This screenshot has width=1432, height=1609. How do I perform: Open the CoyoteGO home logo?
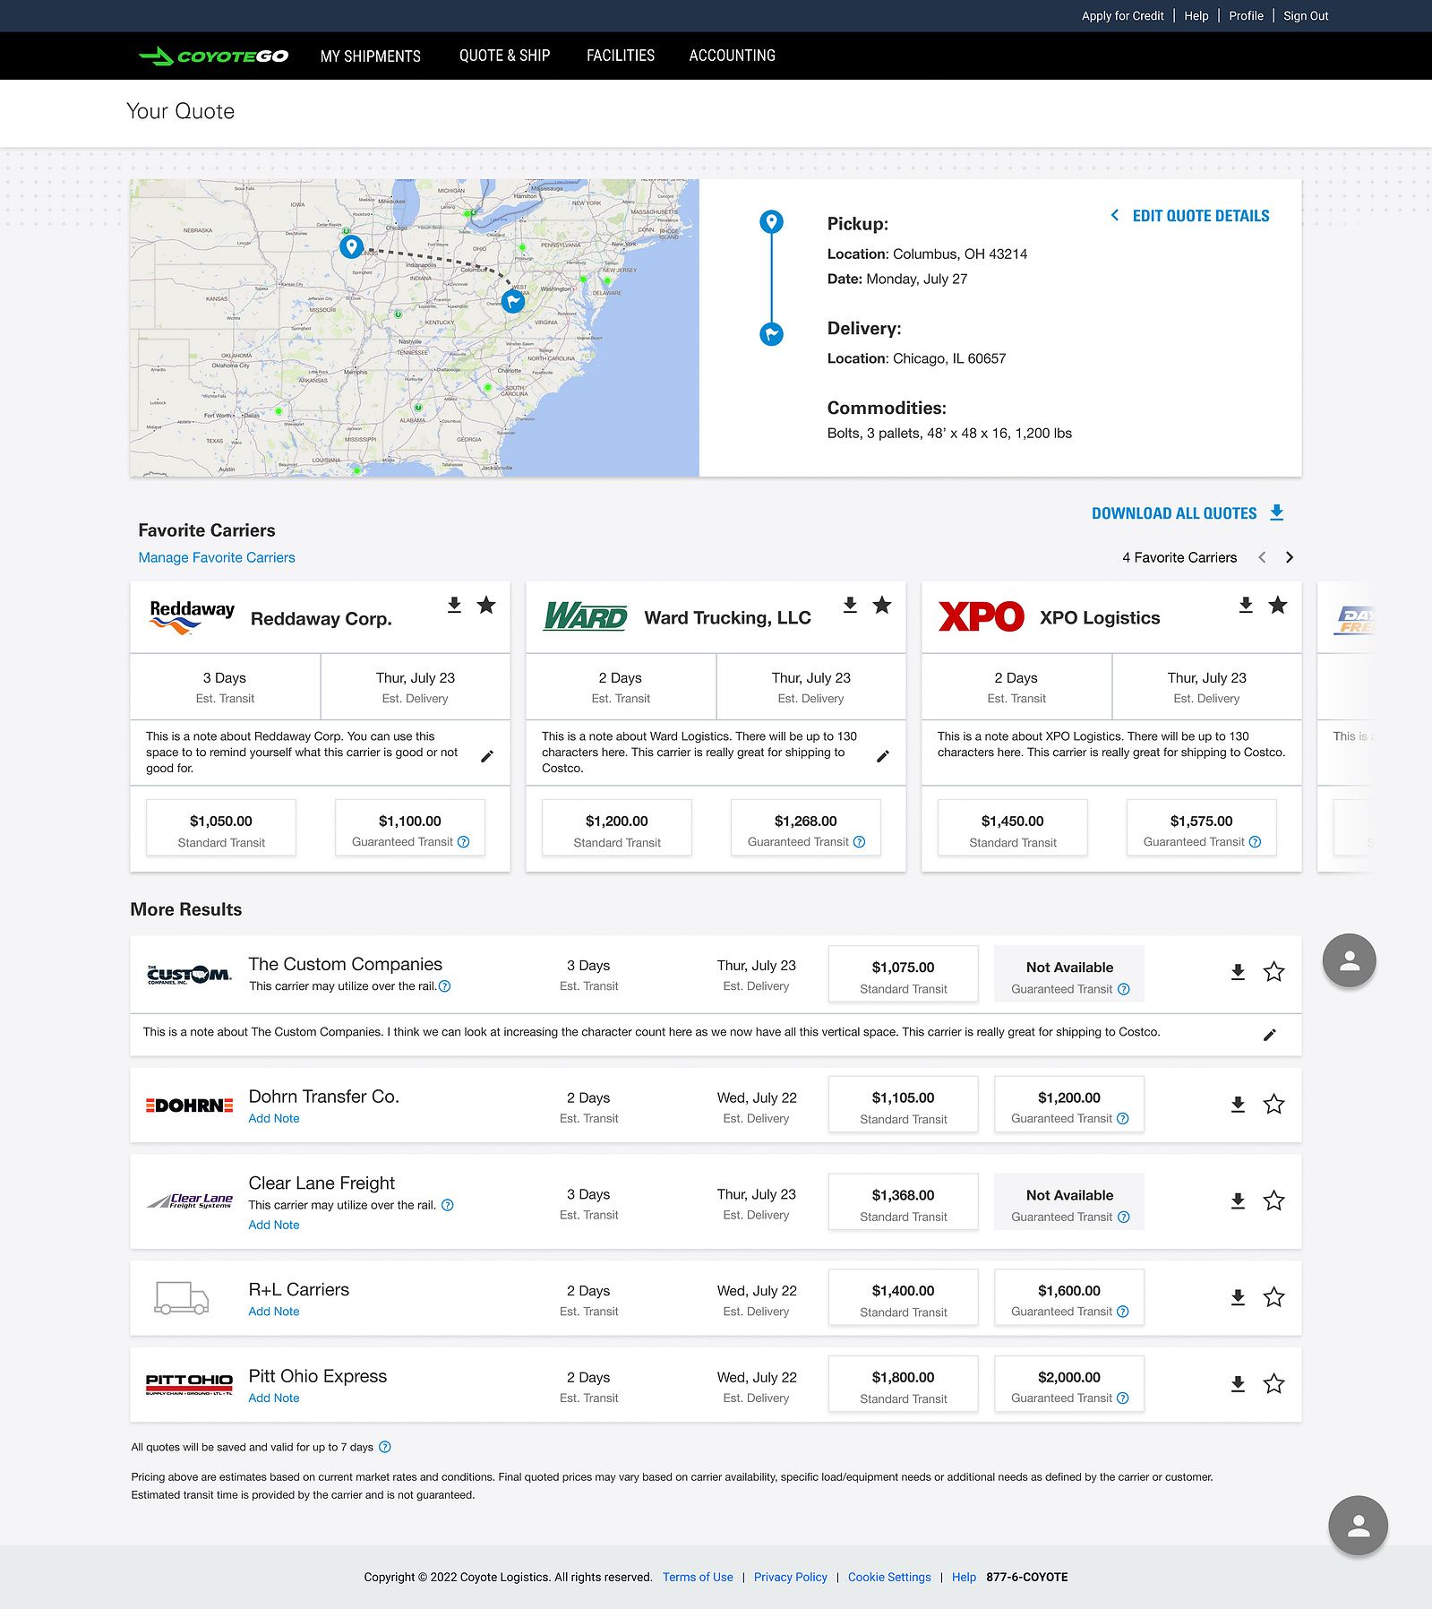point(213,56)
